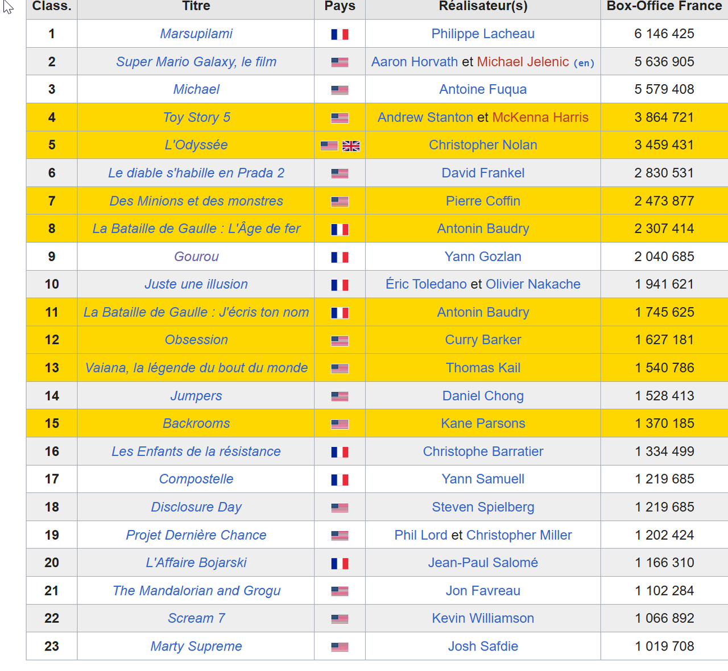
Task: Click the French flag beside L'Affaire Bojarski
Action: pos(340,564)
